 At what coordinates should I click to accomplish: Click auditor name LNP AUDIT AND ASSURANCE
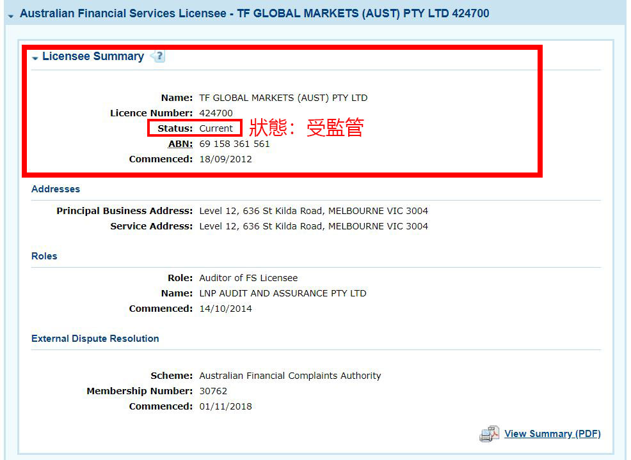pos(282,293)
